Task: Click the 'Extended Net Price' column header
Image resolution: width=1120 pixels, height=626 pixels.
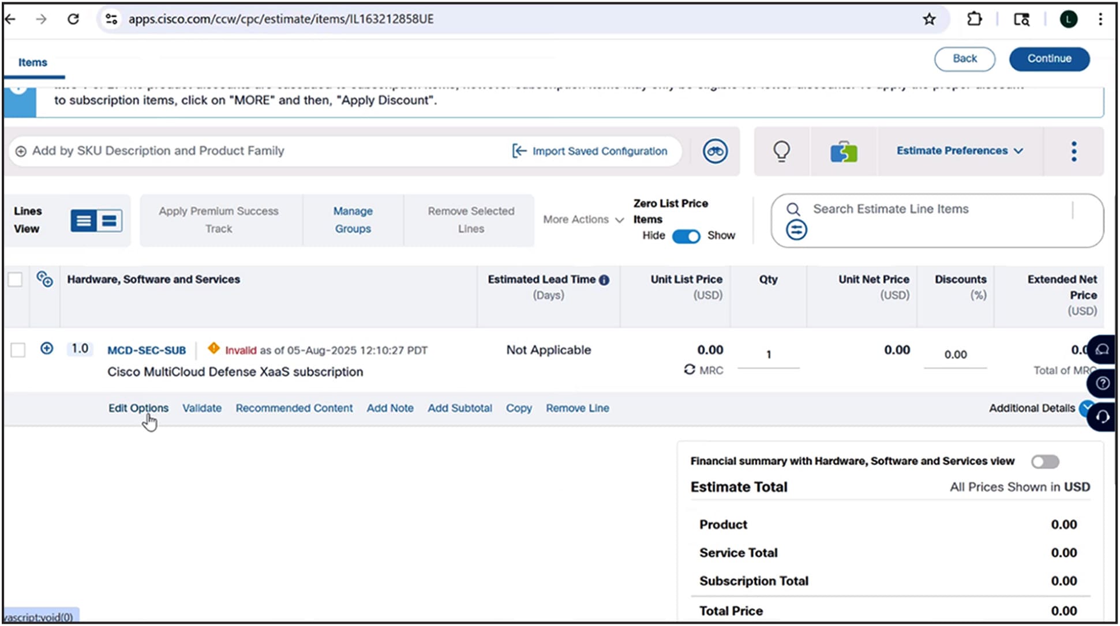Action: pyautogui.click(x=1061, y=295)
